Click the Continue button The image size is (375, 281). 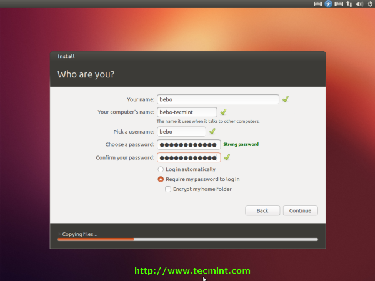pos(301,210)
